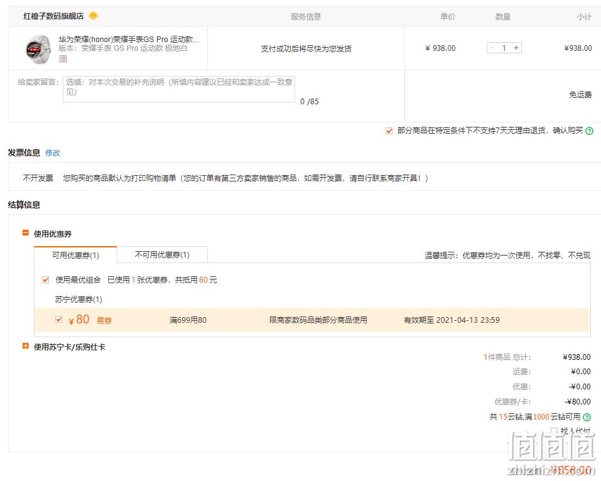Click the quantity field showing 1
Image resolution: width=601 pixels, height=481 pixels.
(504, 48)
